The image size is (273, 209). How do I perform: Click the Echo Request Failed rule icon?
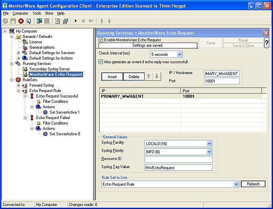tap(32, 117)
